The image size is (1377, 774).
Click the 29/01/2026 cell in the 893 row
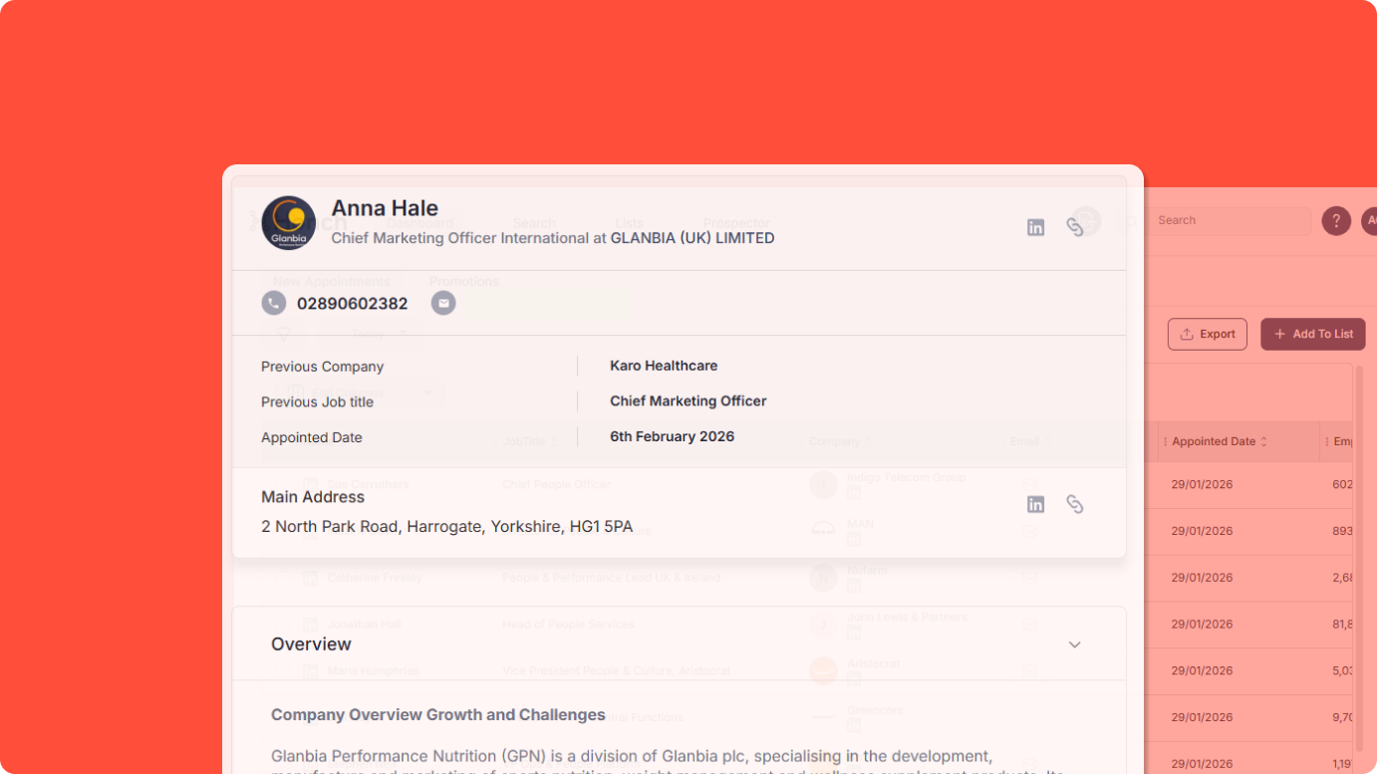pos(1202,531)
